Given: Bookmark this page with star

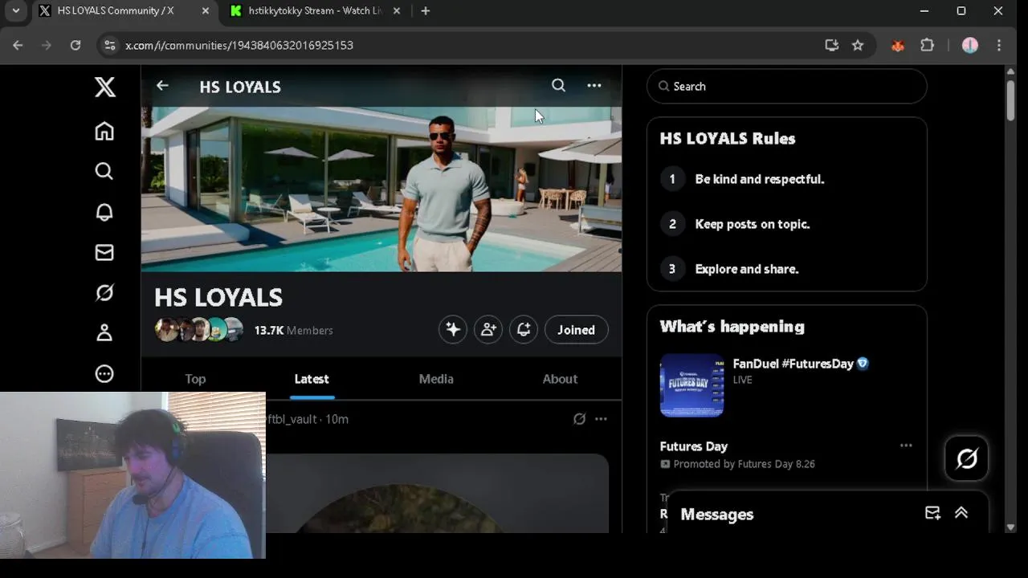Looking at the screenshot, I should tap(858, 46).
